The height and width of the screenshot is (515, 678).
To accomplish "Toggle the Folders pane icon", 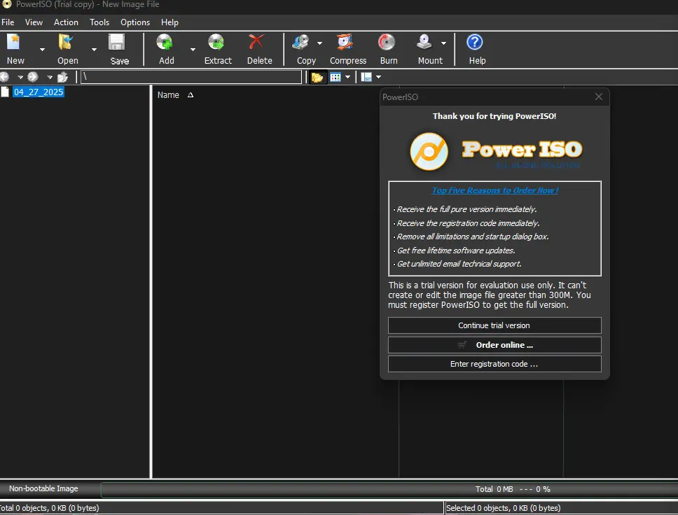I will [x=317, y=78].
